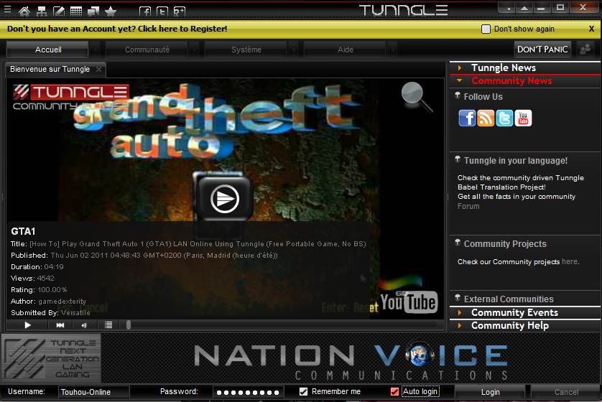This screenshot has height=402, width=602.
Task: Click the register account banner link
Action: pyautogui.click(x=117, y=29)
